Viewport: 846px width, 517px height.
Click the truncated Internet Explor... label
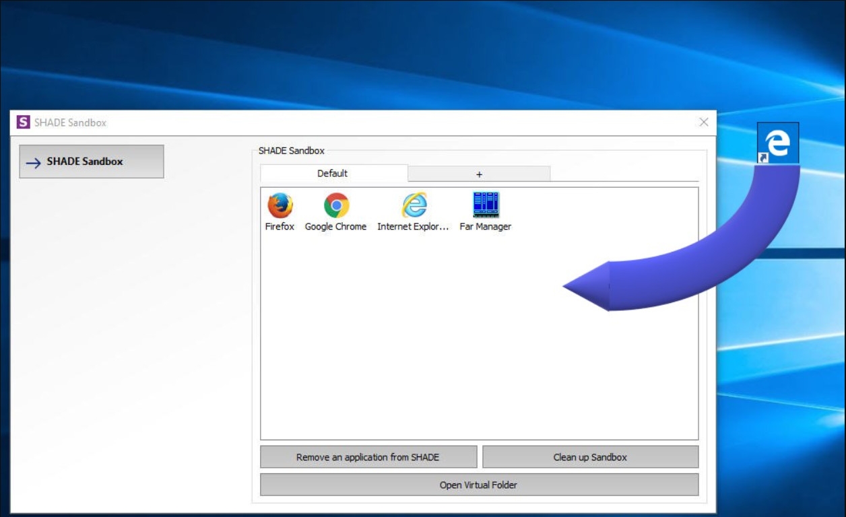click(413, 227)
